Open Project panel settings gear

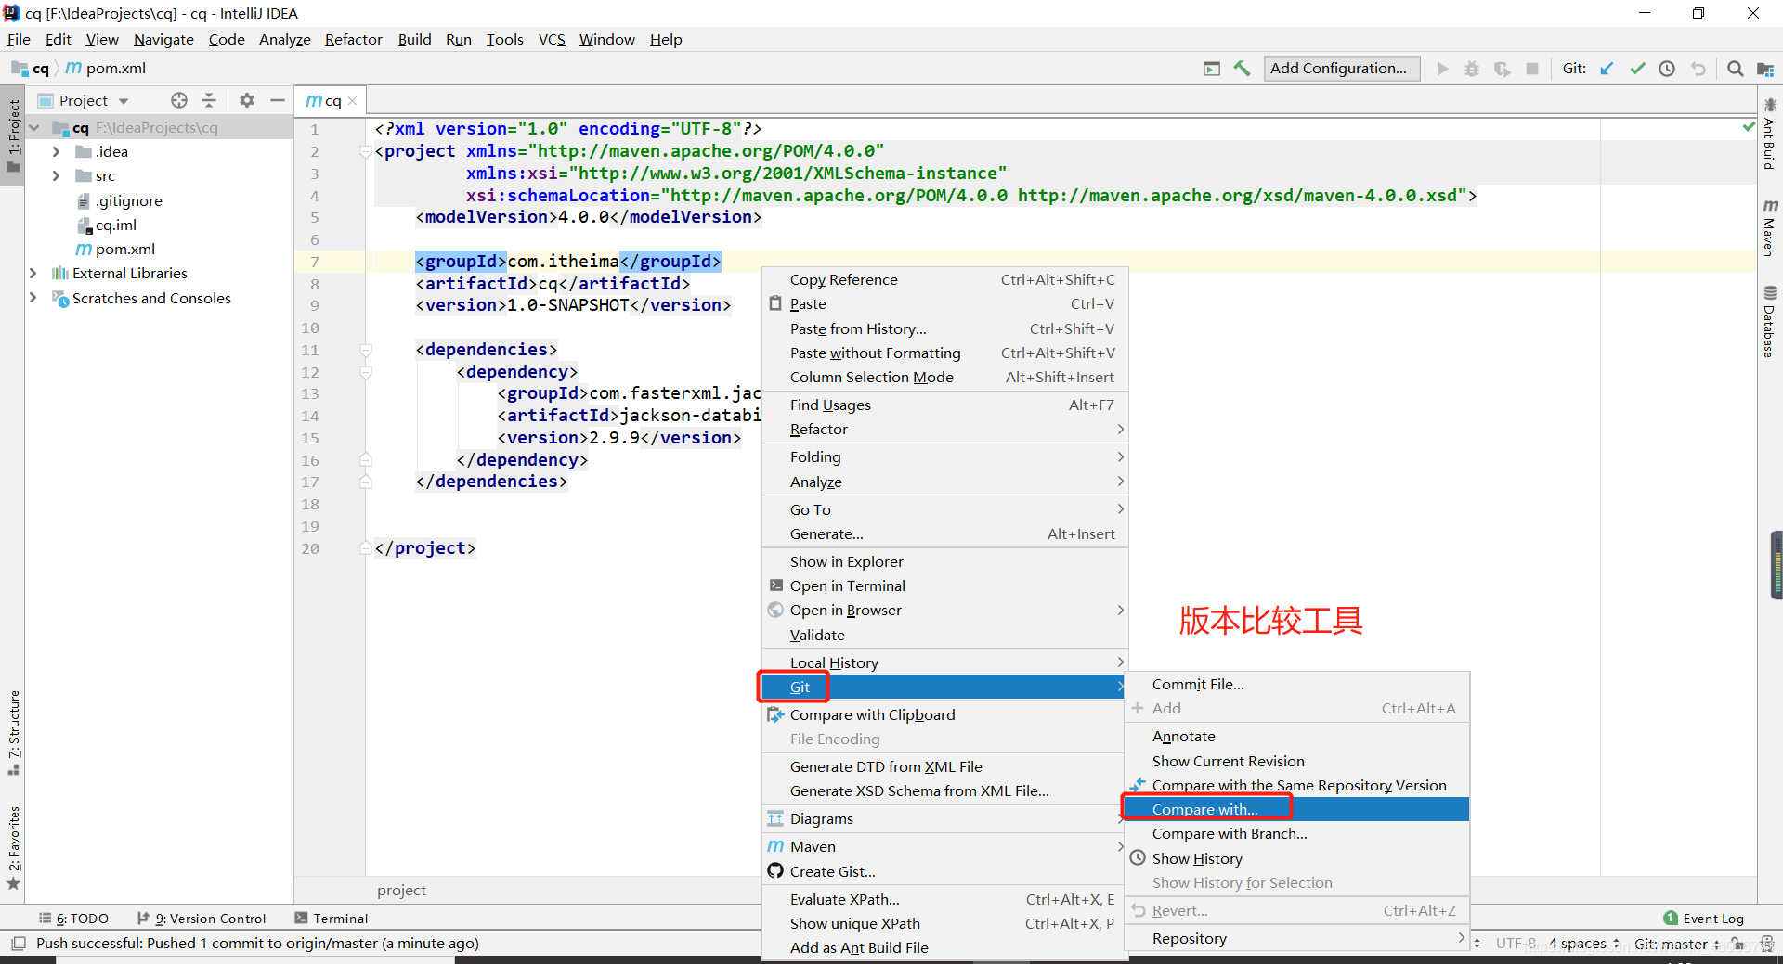pos(246,100)
